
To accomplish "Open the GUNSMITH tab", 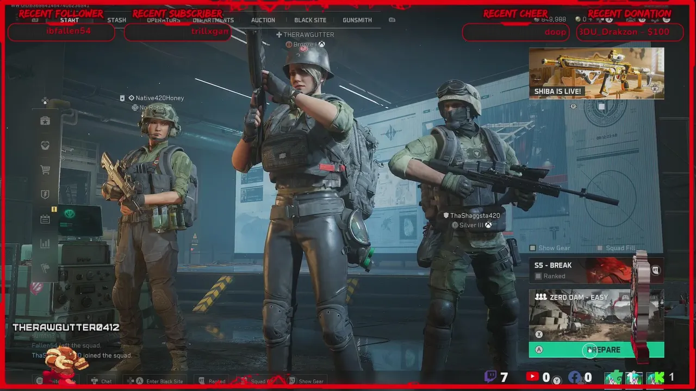I will (357, 20).
